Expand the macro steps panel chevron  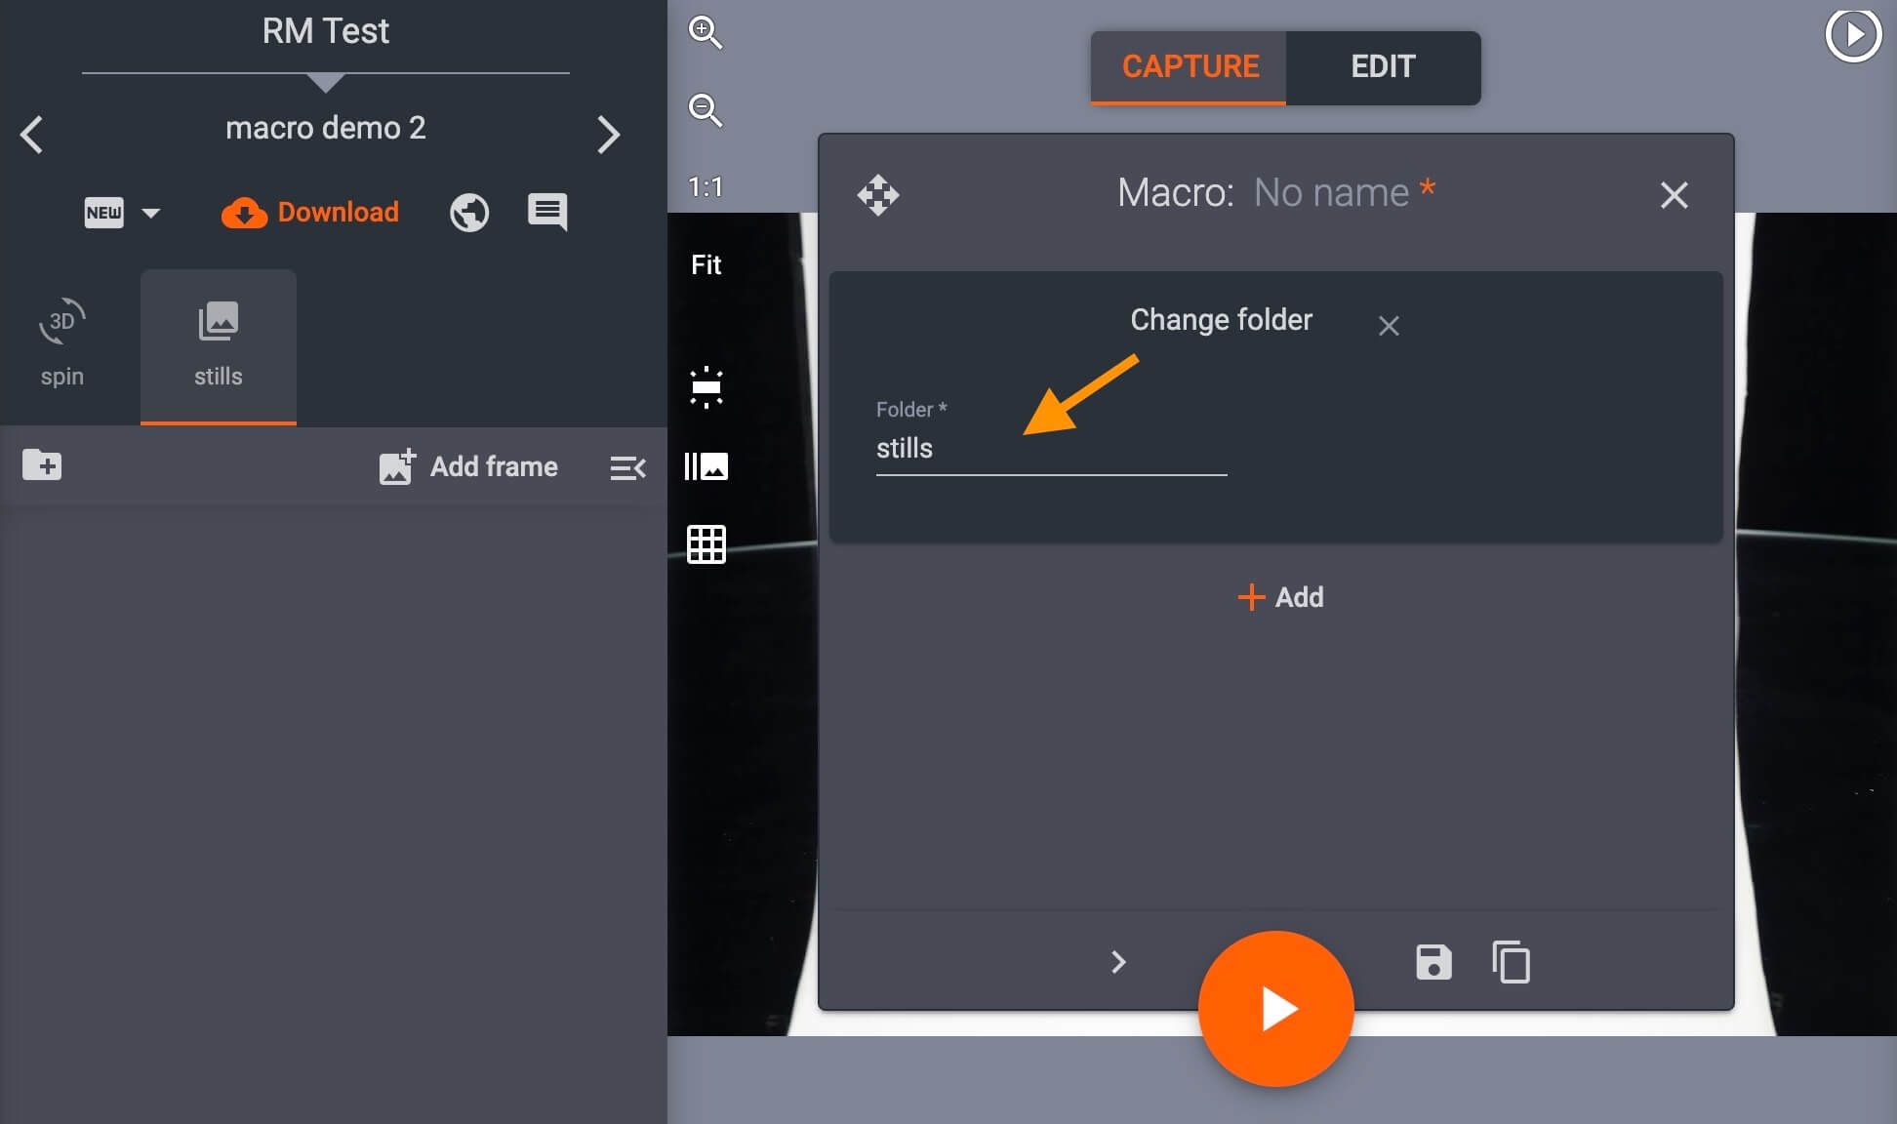[x=1118, y=962]
